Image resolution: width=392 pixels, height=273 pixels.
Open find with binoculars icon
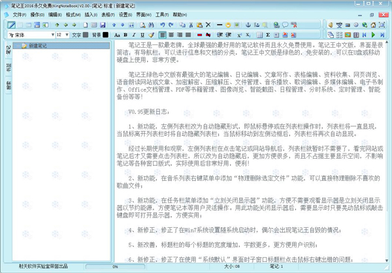pyautogui.click(x=151, y=25)
